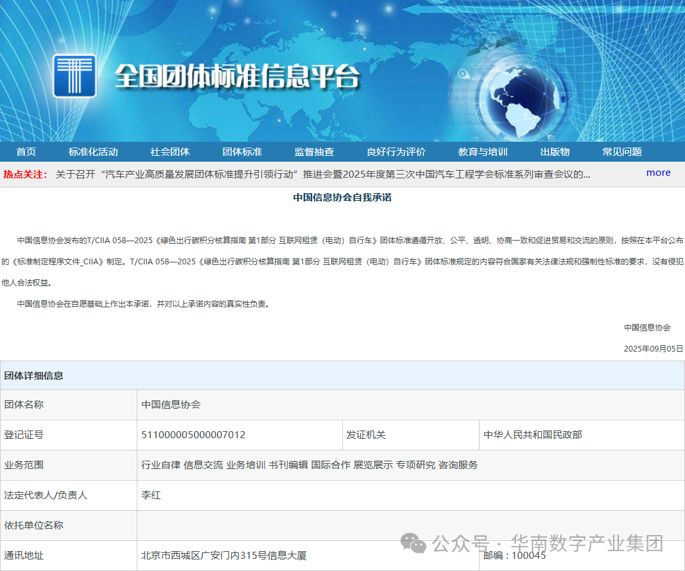Click the date 2025年09月05日
The height and width of the screenshot is (571, 685).
653,349
